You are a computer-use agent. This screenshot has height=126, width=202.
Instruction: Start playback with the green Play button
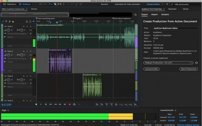(41, 104)
